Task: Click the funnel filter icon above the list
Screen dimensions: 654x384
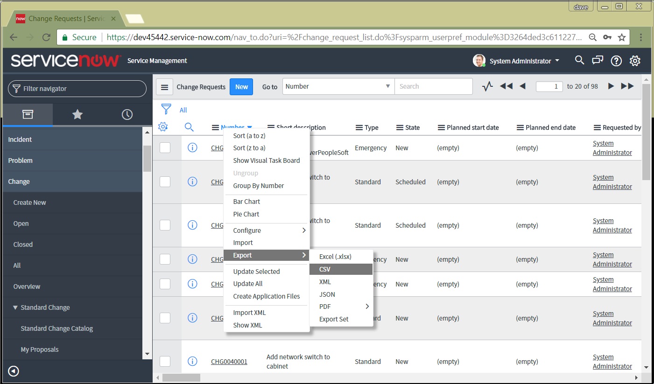Action: pyautogui.click(x=166, y=109)
